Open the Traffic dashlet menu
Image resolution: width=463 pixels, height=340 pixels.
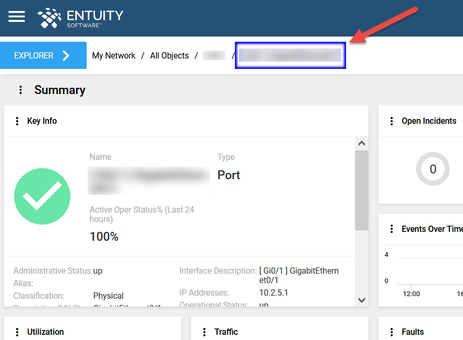point(204,332)
